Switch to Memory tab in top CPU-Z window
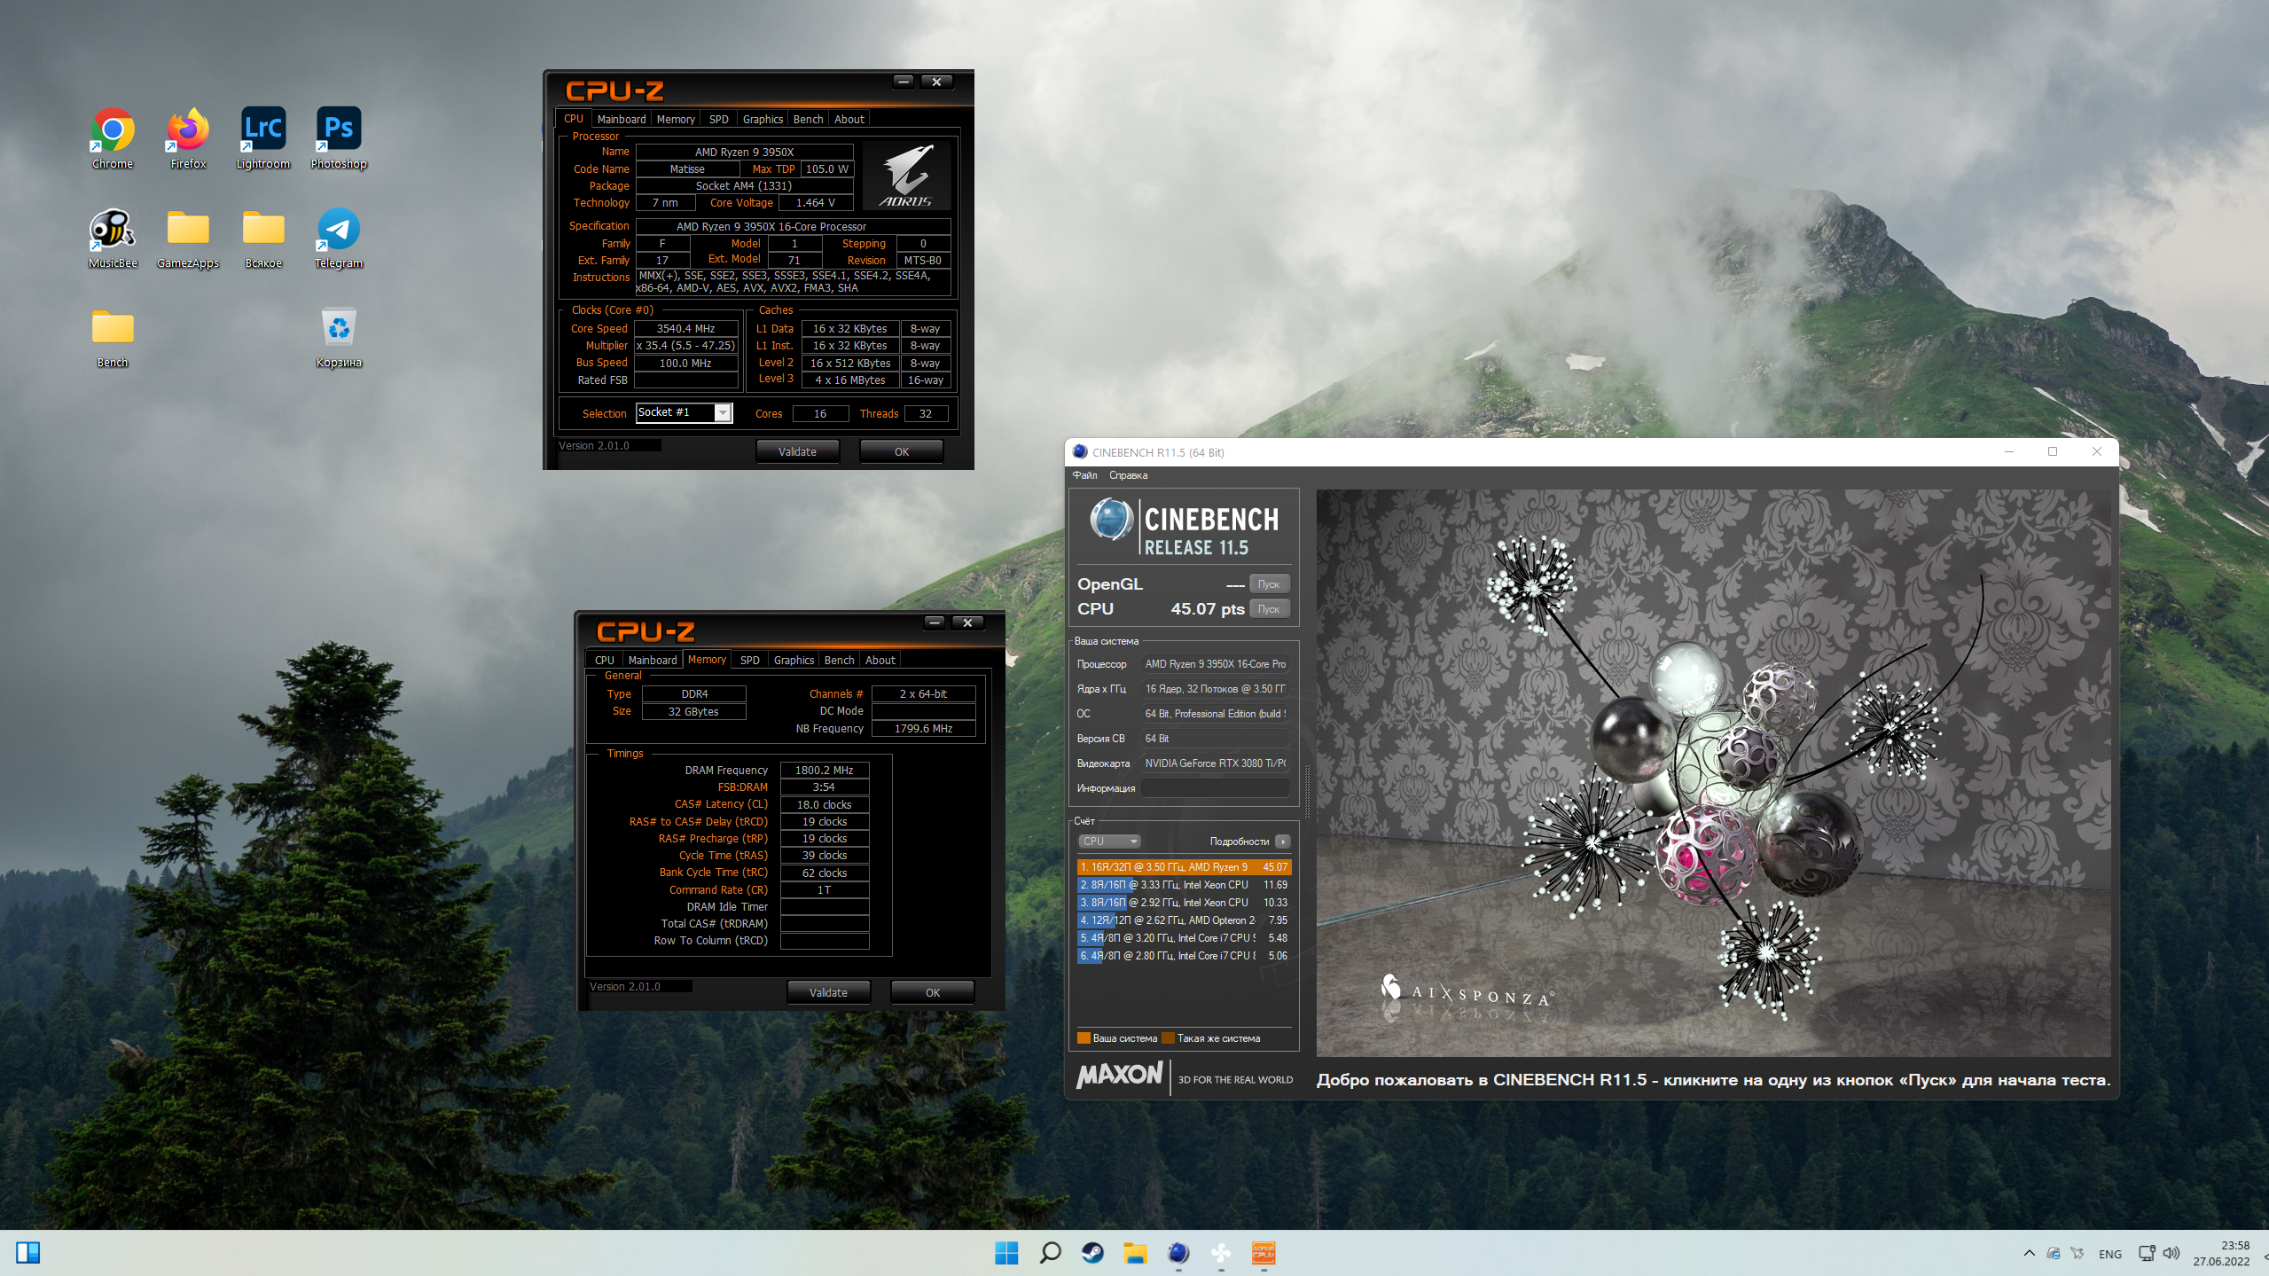The height and width of the screenshot is (1276, 2269). pos(676,119)
